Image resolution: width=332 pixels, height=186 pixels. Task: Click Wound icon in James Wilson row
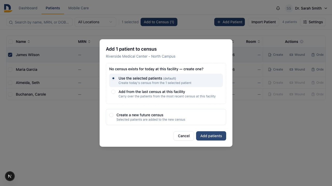point(291,55)
